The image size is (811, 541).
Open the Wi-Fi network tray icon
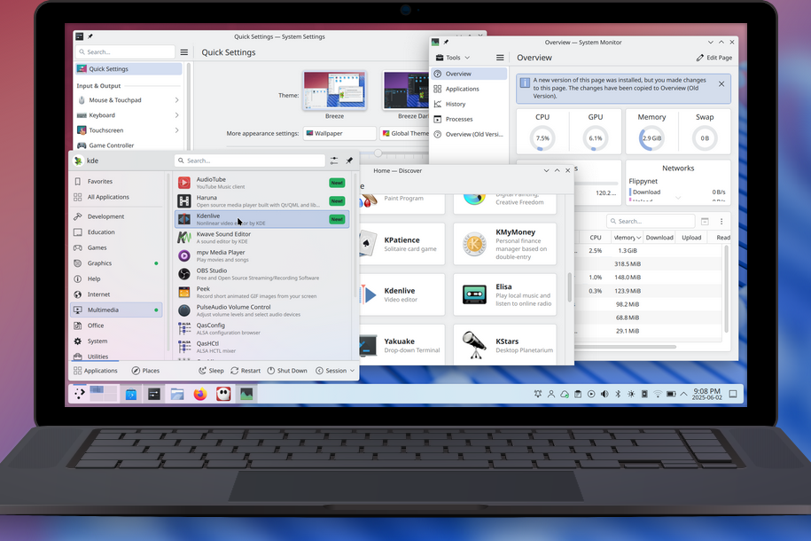[658, 394]
